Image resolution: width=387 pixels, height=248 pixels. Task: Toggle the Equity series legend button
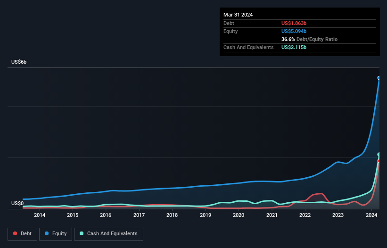56,234
